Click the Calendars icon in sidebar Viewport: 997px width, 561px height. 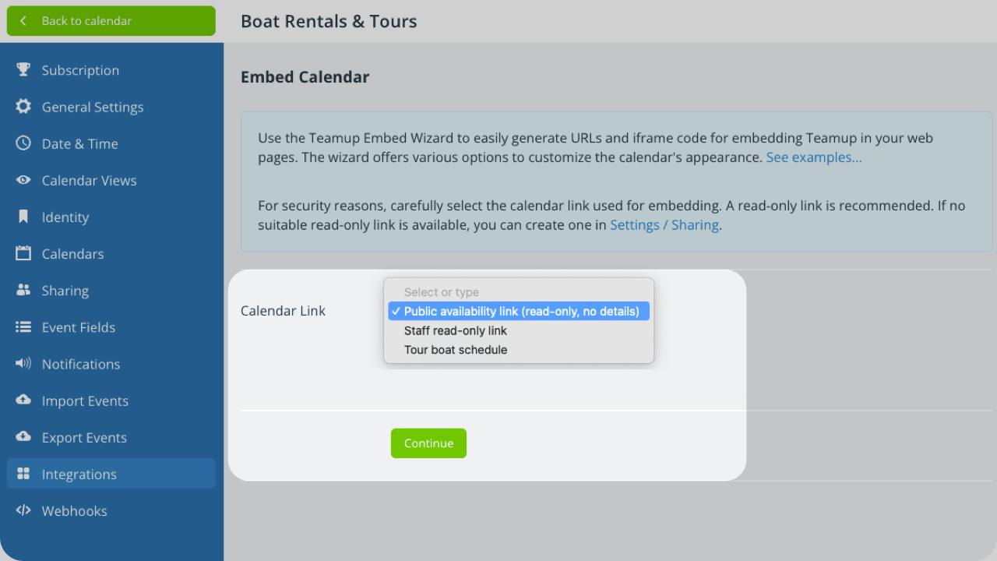[x=23, y=253]
